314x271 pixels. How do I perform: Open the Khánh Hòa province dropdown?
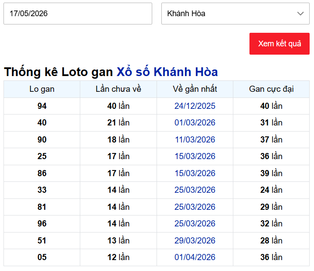pos(235,14)
